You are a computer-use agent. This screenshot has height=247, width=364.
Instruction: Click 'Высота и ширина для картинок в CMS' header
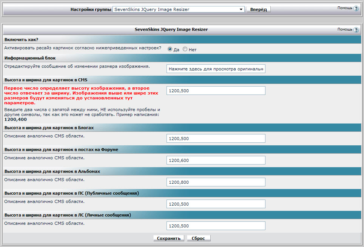[182, 80]
